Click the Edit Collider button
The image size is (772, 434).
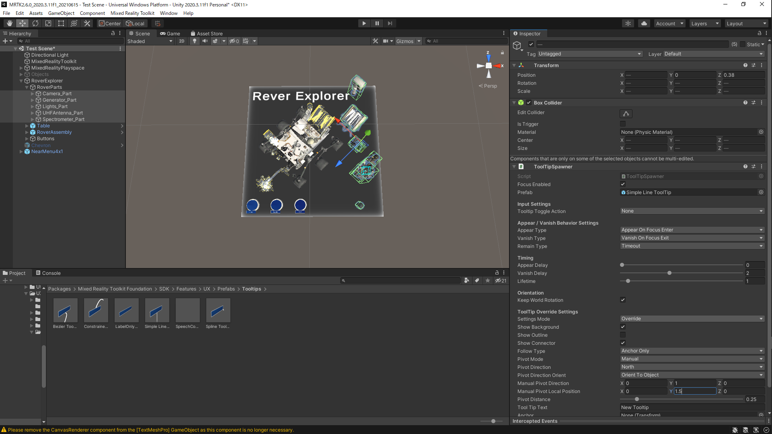(x=626, y=114)
